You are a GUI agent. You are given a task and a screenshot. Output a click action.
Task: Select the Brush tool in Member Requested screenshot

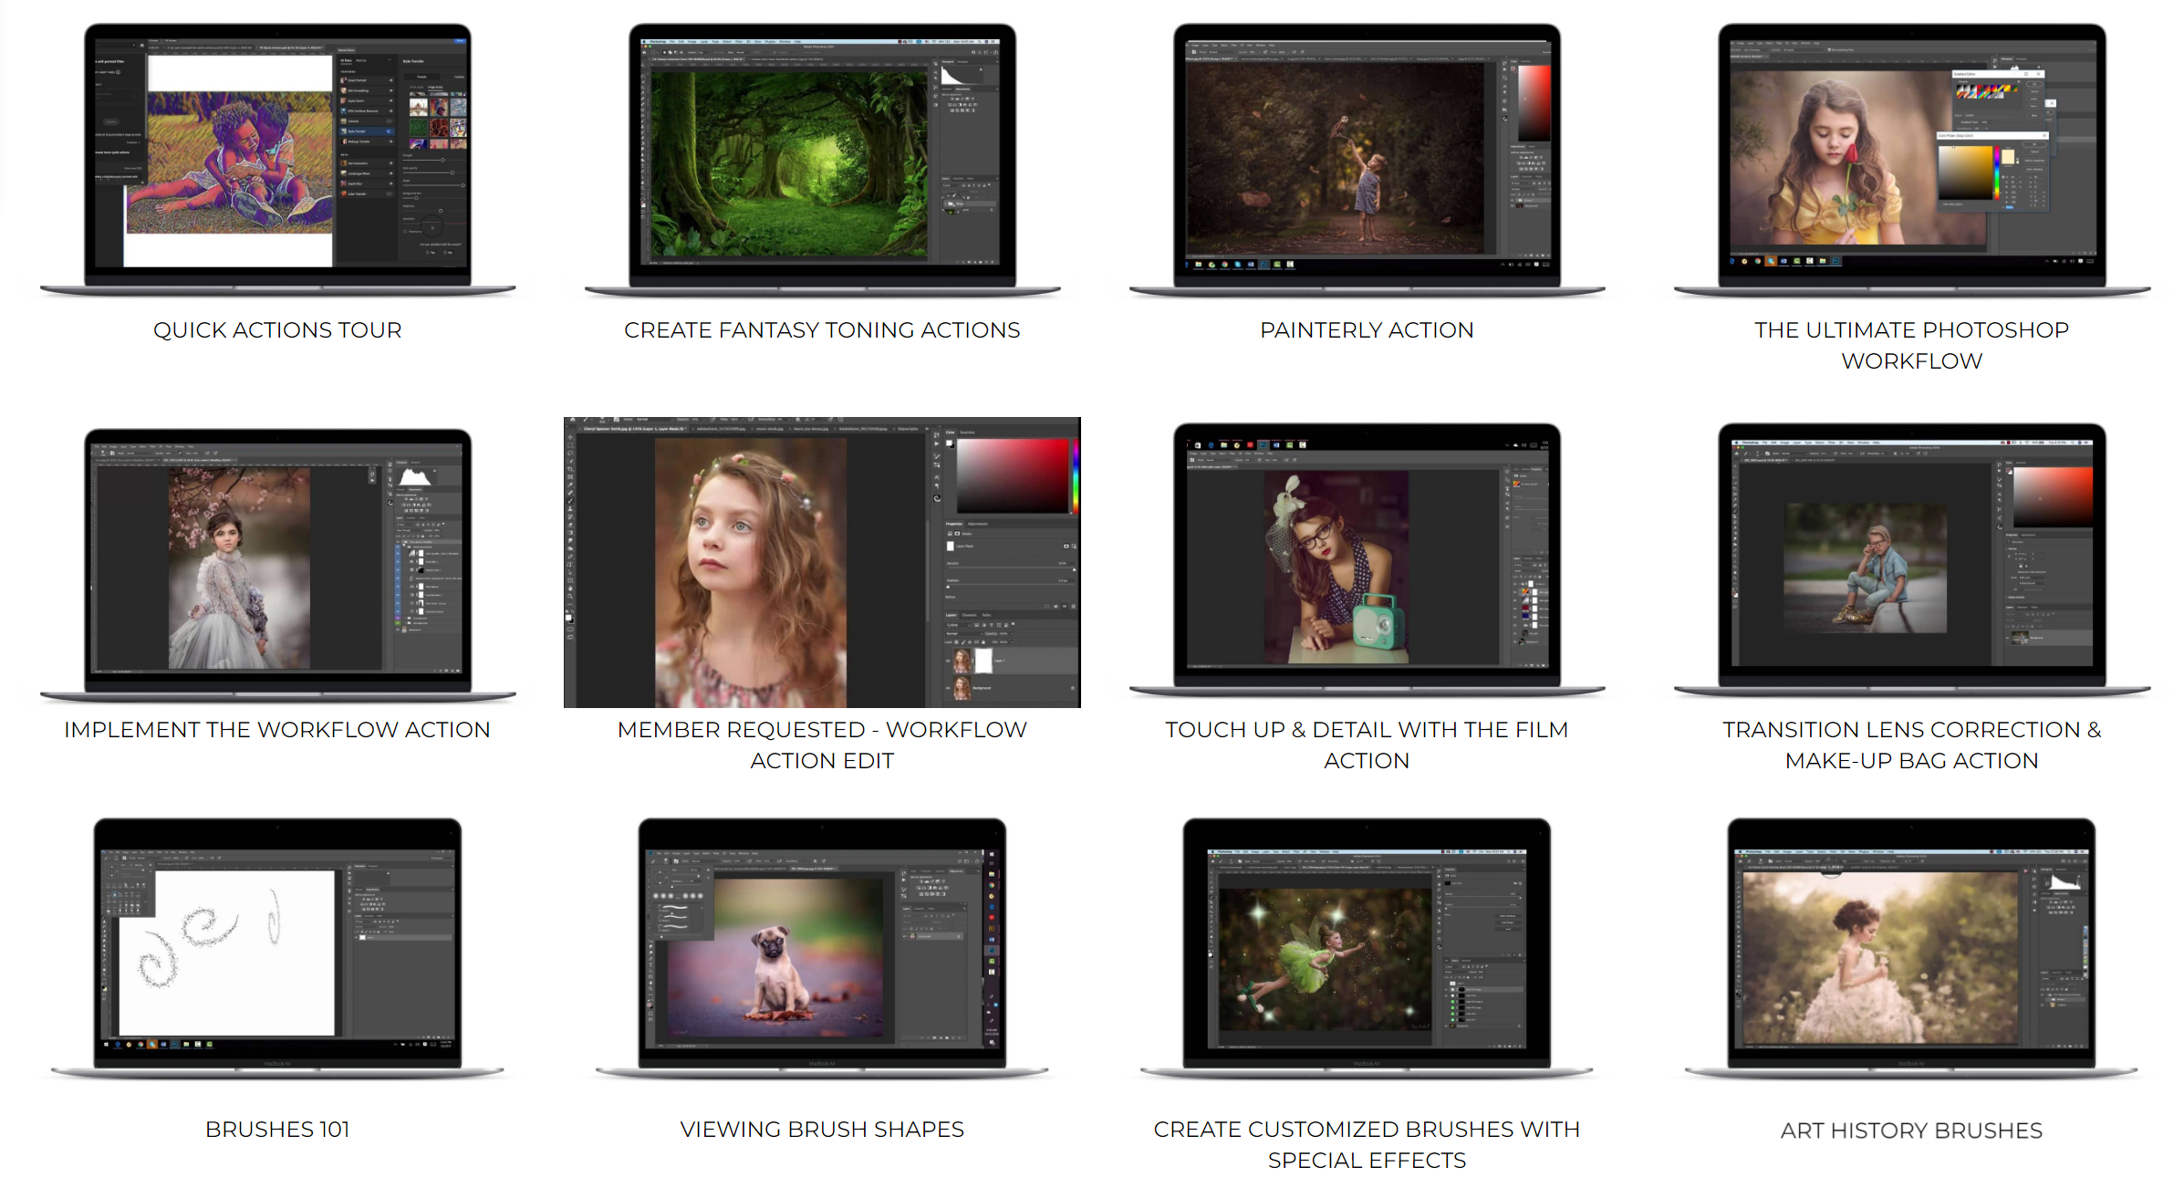[570, 501]
